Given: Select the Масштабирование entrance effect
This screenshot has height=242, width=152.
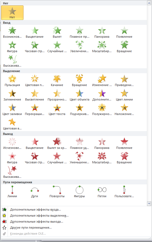Looking at the screenshot, I should point(102,47).
